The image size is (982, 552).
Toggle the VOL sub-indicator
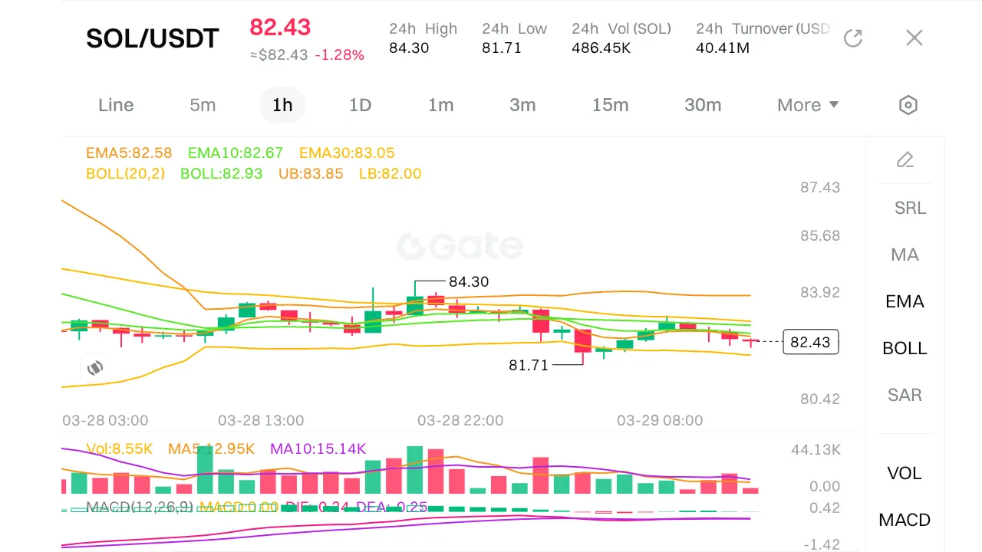(x=905, y=473)
